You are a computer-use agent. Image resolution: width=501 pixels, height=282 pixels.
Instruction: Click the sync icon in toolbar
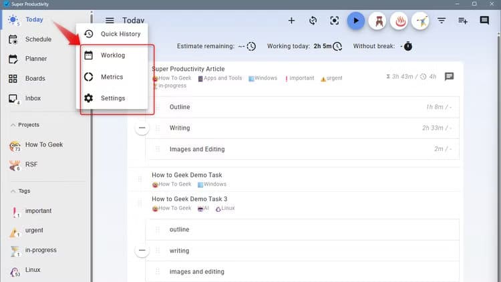pyautogui.click(x=313, y=21)
